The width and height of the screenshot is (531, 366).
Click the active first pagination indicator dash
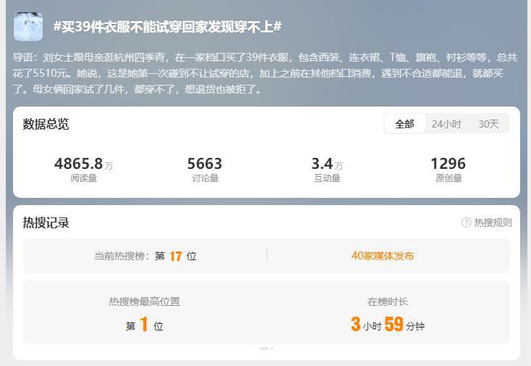tap(264, 349)
